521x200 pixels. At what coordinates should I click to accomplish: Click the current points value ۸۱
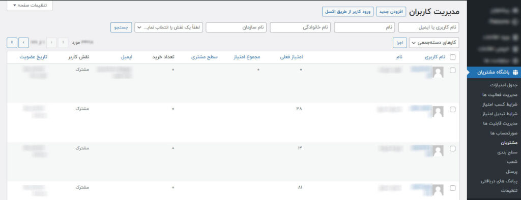point(300,187)
